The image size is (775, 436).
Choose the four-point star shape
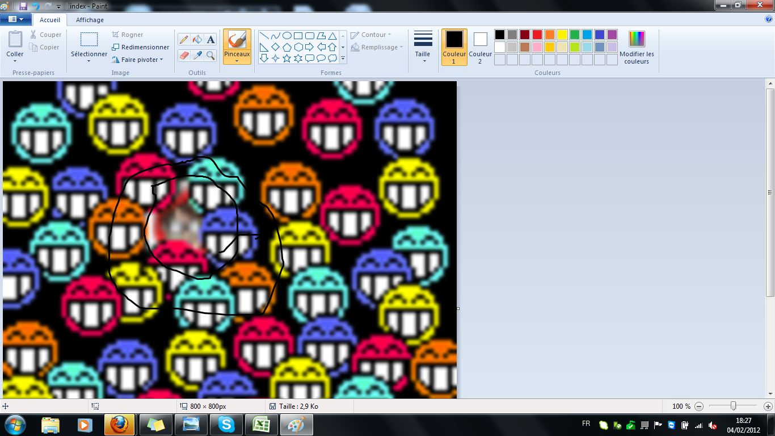pos(275,58)
